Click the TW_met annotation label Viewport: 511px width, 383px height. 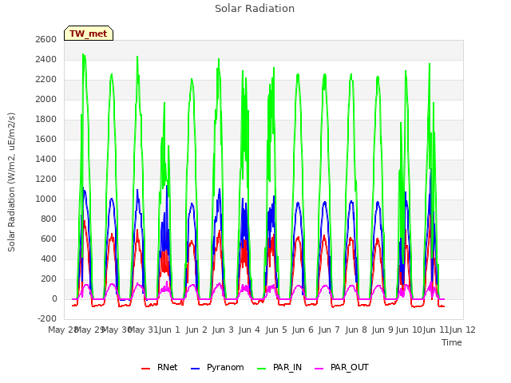point(89,34)
